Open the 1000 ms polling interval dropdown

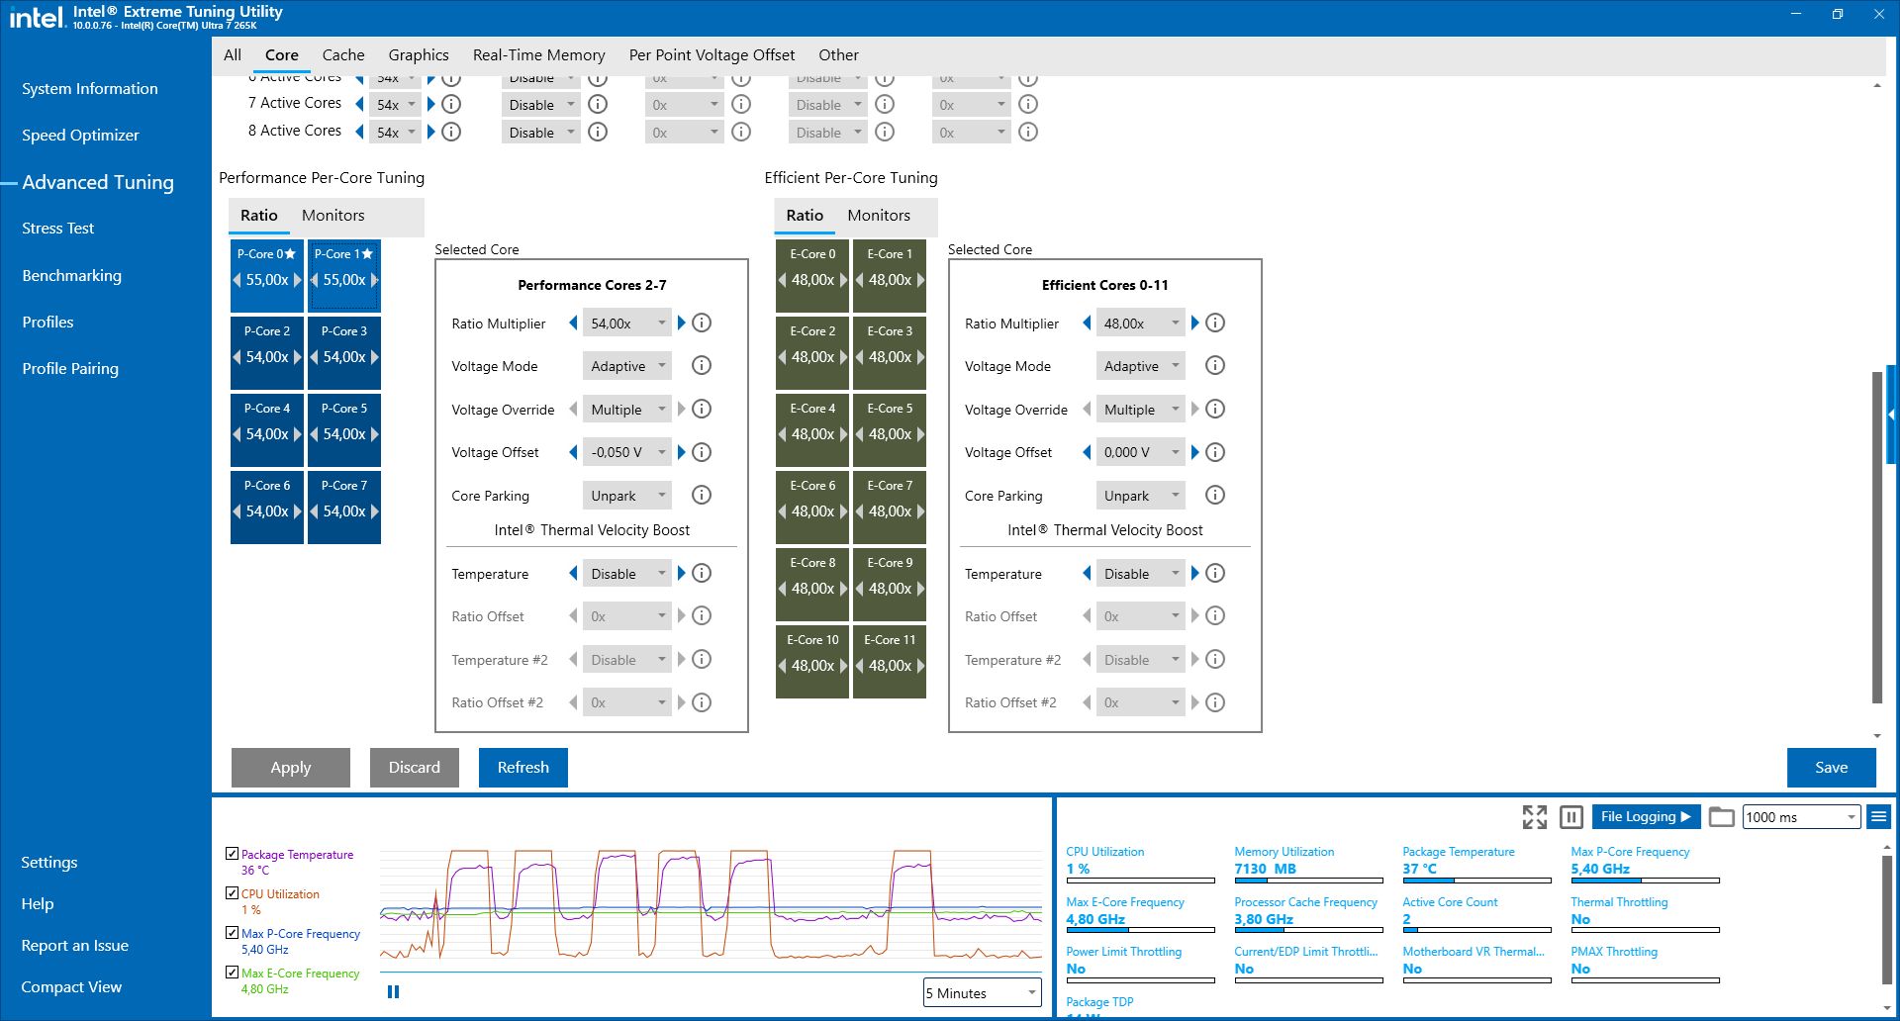[1801, 817]
